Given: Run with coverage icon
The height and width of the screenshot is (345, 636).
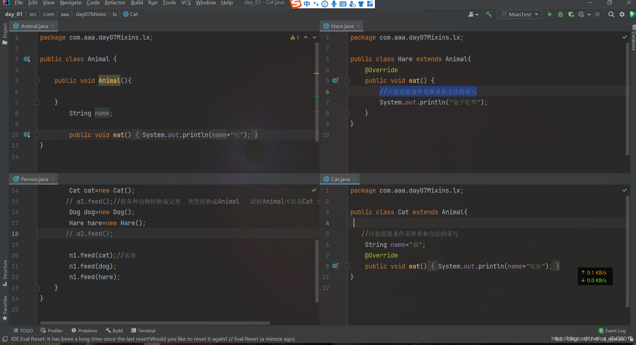Looking at the screenshot, I should click(x=571, y=14).
